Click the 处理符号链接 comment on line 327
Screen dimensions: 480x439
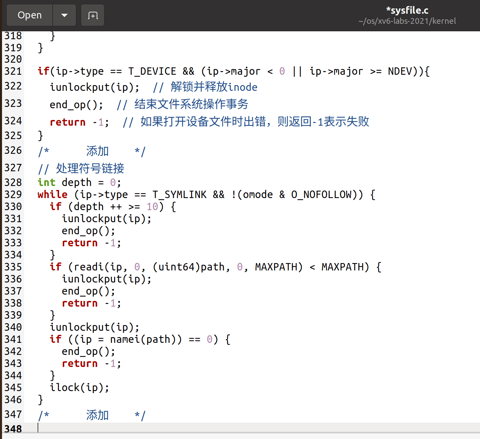90,168
